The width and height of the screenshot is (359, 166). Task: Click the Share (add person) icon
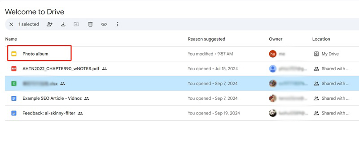[x=49, y=24]
